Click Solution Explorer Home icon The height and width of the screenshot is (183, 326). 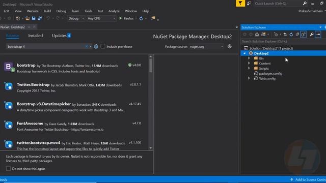tap(257, 35)
